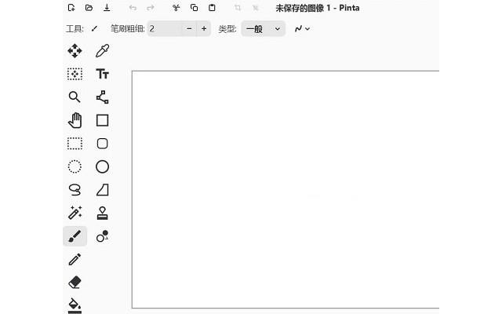Image resolution: width=502 pixels, height=314 pixels.
Task: Open the antialiasing curve dropdown
Action: coord(302,29)
